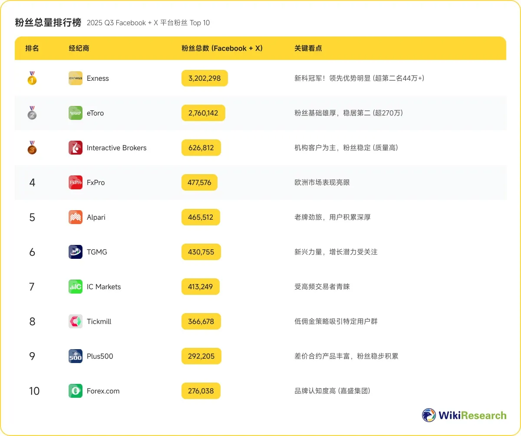521x436 pixels.
Task: Click the Tickmill broker name
Action: 99,321
